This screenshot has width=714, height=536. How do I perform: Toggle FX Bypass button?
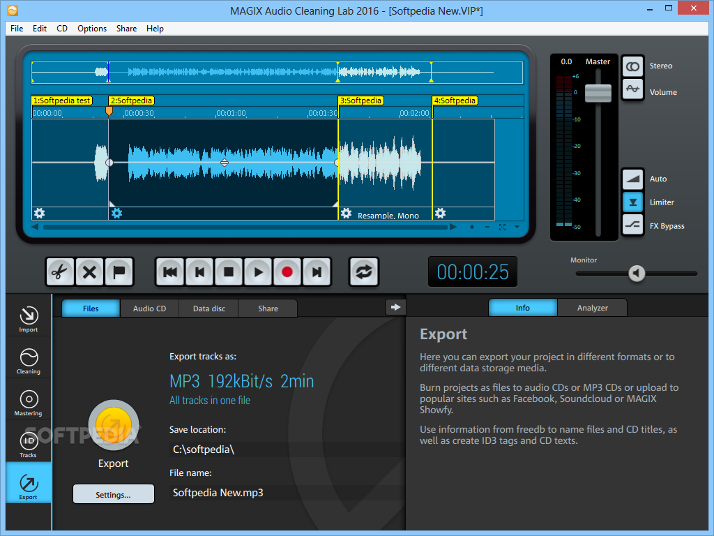click(632, 225)
